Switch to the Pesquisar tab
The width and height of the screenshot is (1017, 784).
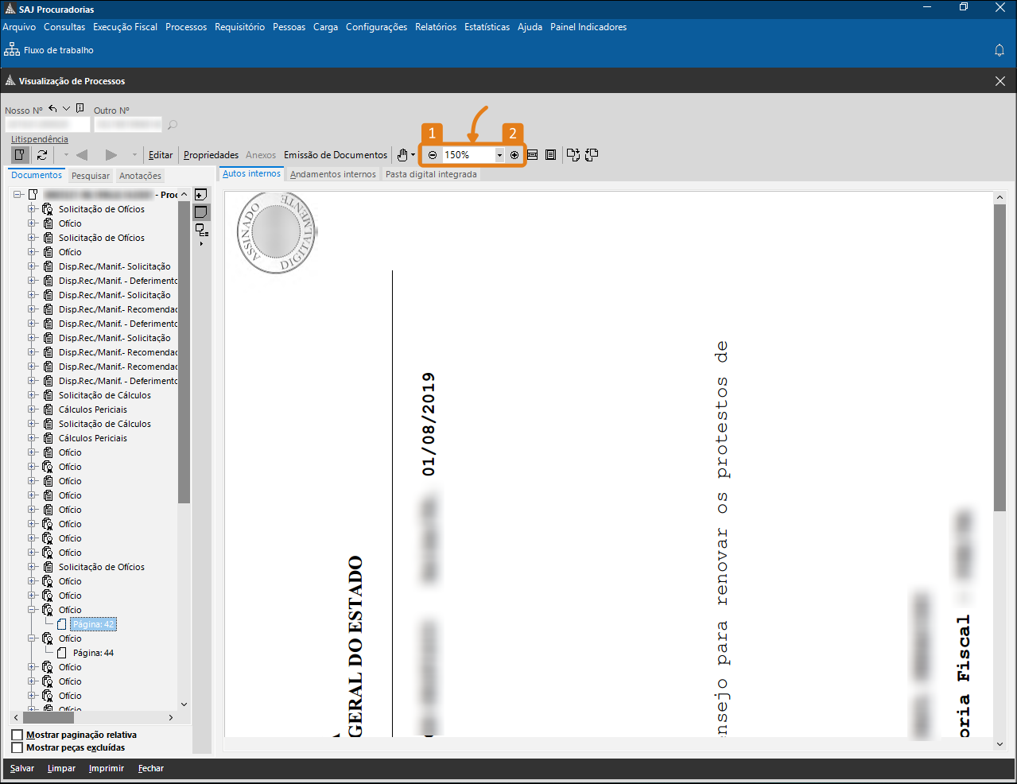91,176
